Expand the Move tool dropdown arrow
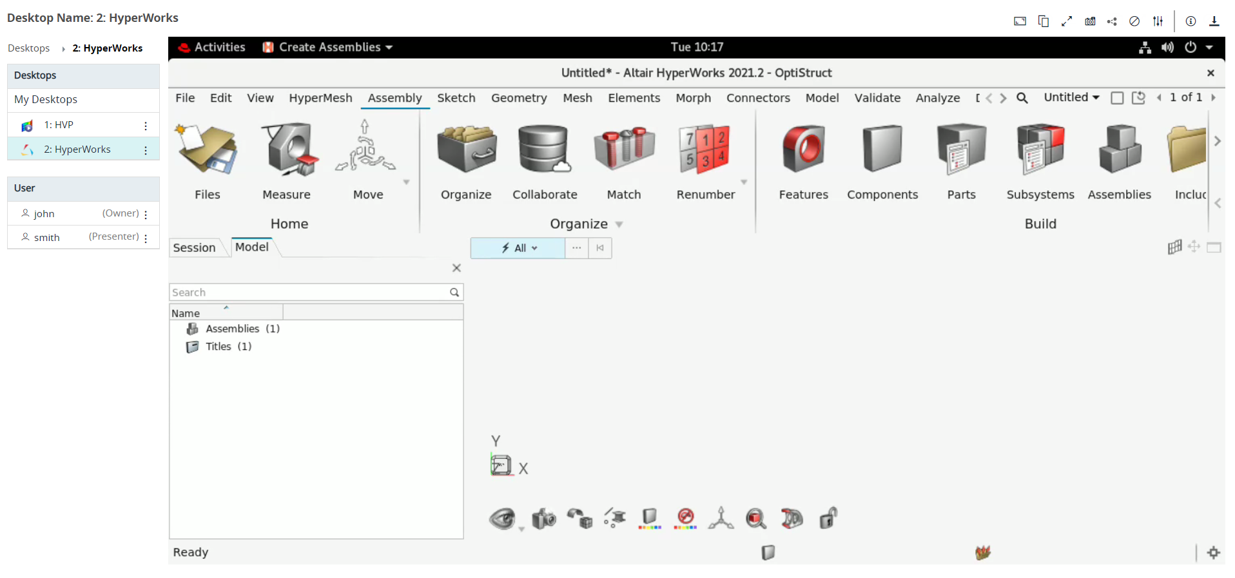 point(406,182)
